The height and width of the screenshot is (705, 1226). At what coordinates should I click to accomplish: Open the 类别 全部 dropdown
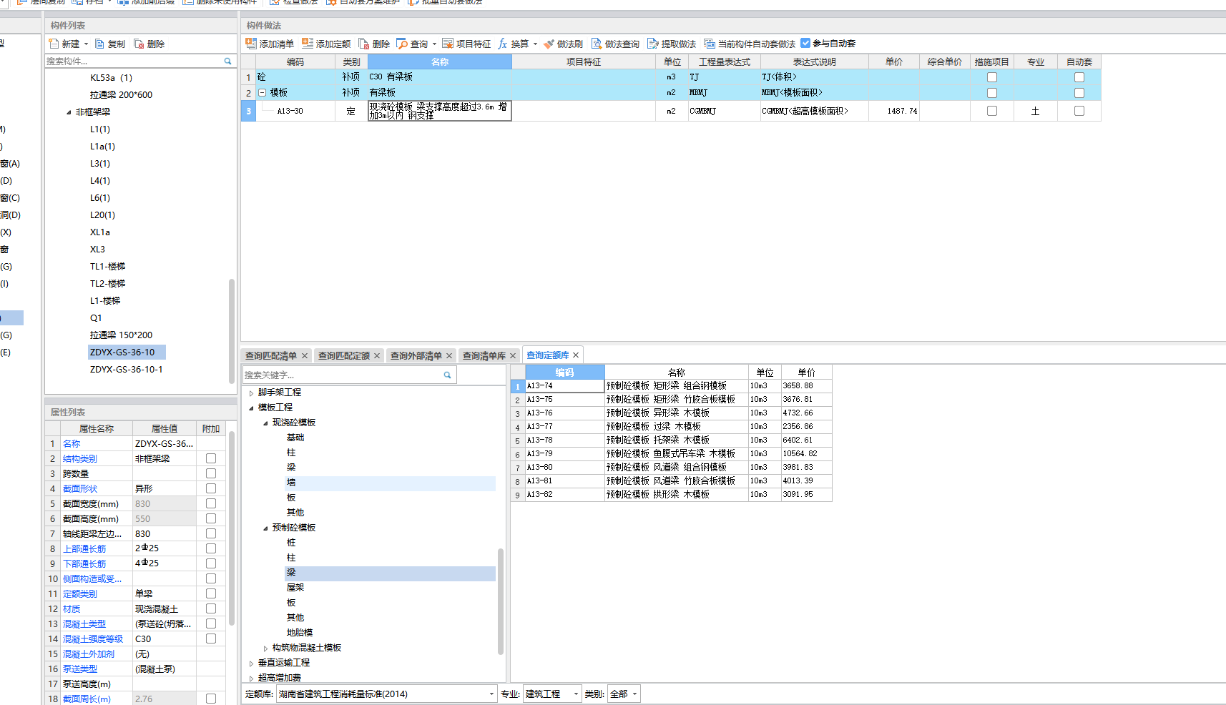[624, 694]
